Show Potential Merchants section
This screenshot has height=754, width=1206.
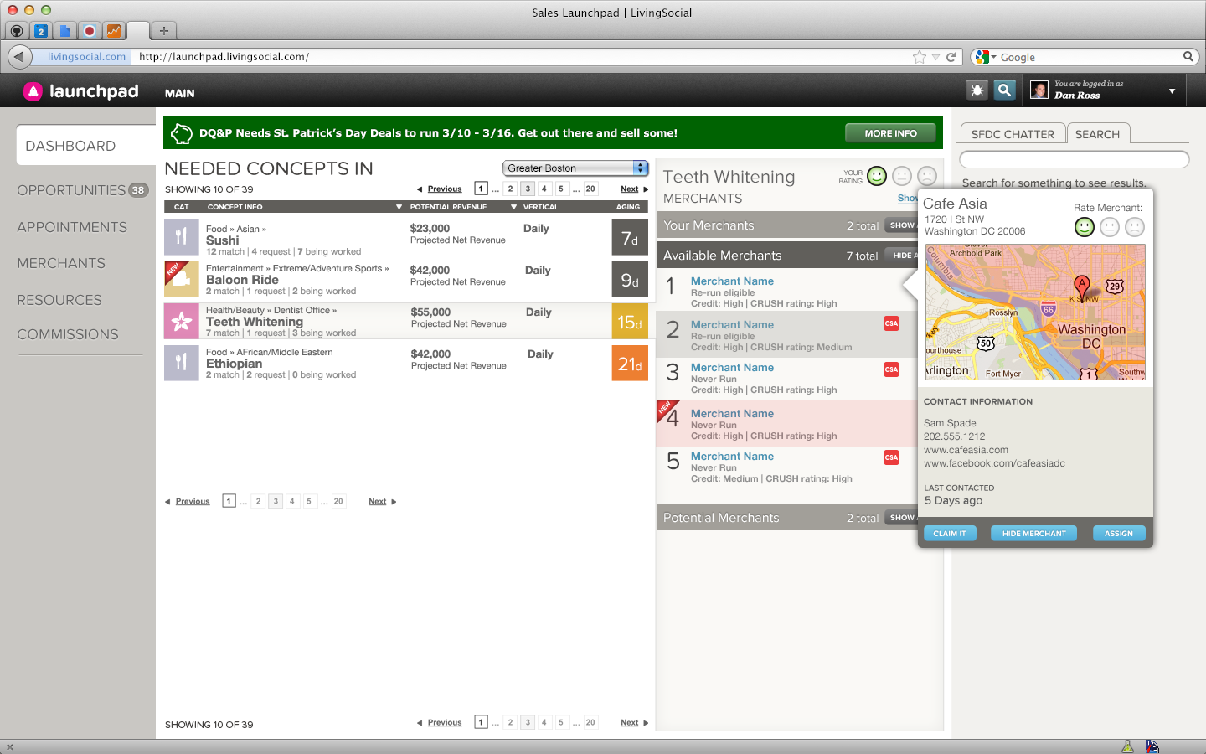pyautogui.click(x=901, y=518)
